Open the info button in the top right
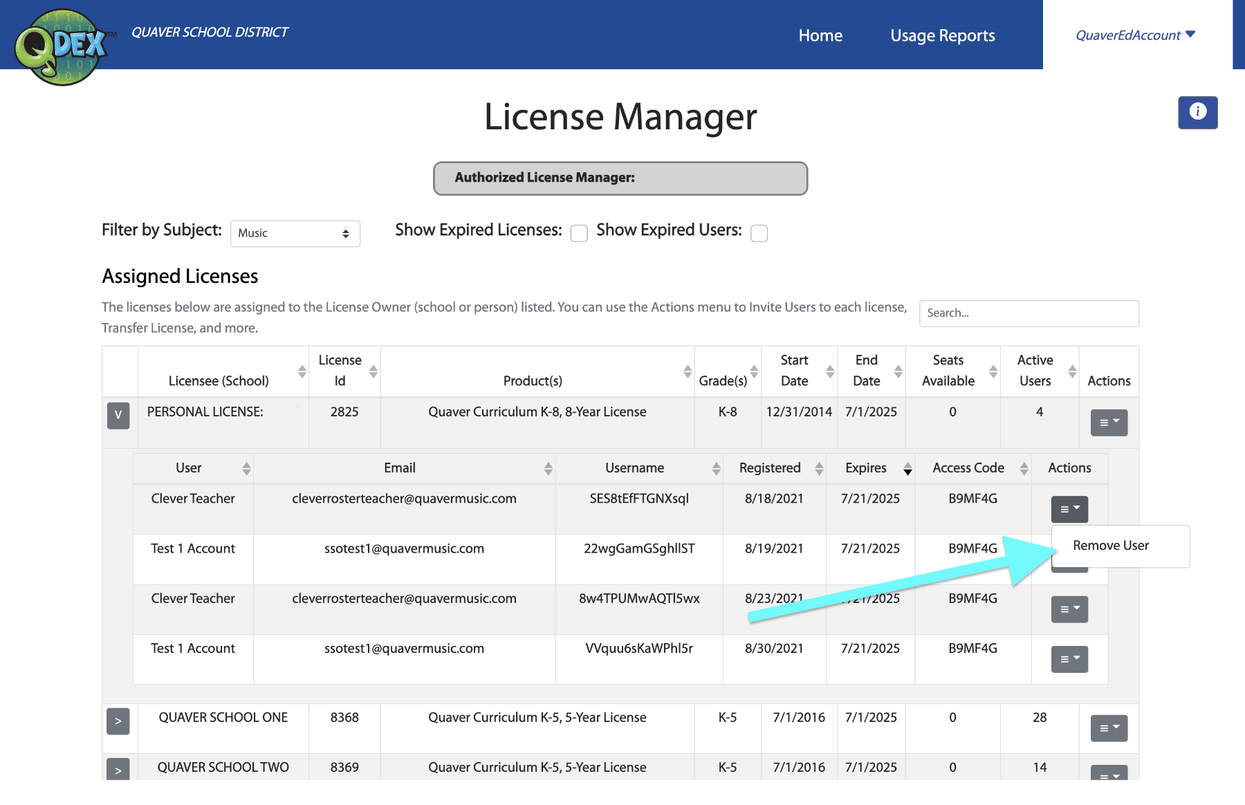The height and width of the screenshot is (805, 1245). click(1197, 112)
